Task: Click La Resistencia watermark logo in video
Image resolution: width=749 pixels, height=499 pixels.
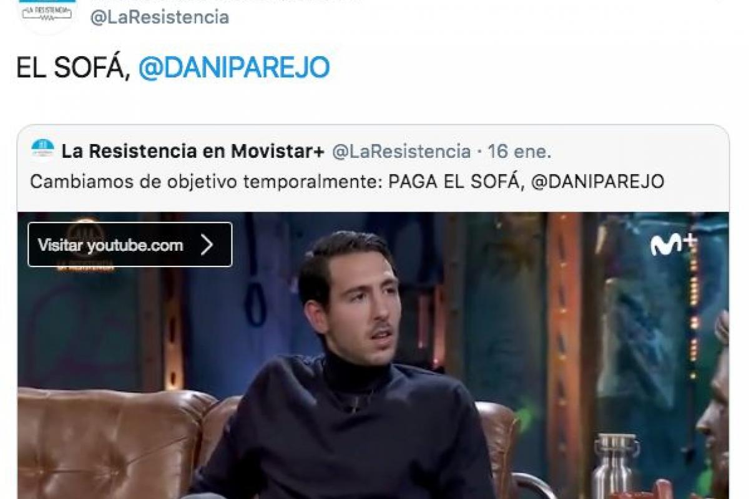Action: click(86, 245)
